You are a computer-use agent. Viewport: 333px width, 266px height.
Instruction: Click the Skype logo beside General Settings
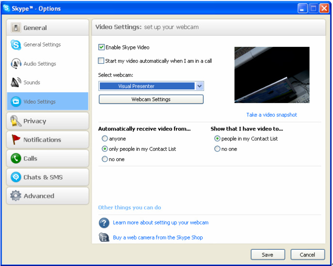pos(16,44)
